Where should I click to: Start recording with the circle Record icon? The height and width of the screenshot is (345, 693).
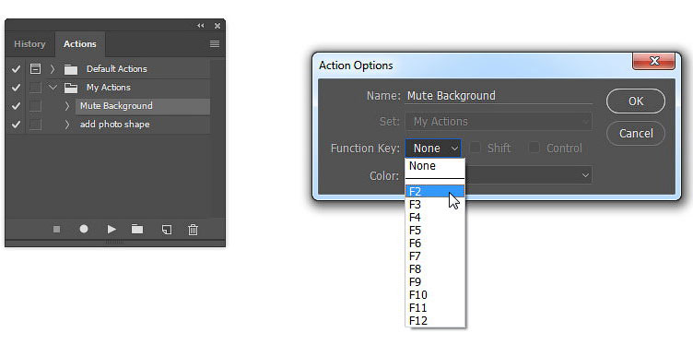pyautogui.click(x=84, y=229)
